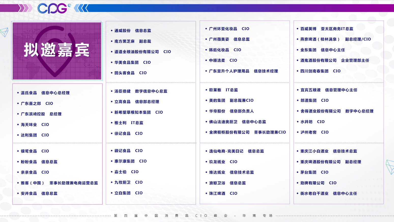
Task: Select the 徐记食品 CIO entry
Action: click(x=128, y=133)
